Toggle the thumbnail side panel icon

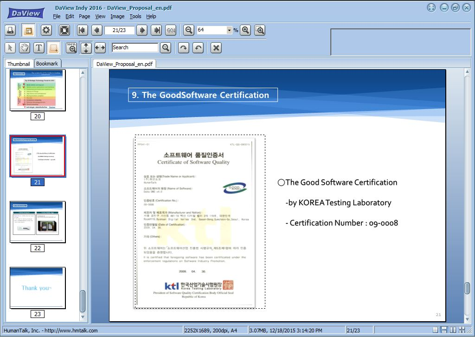click(x=28, y=30)
